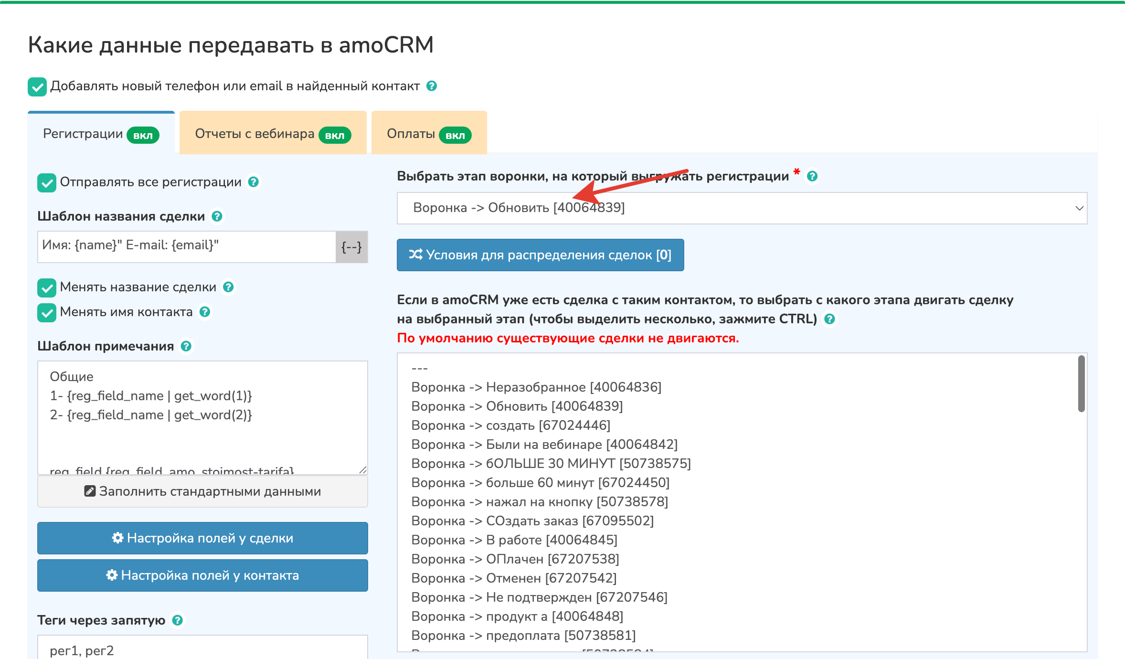The width and height of the screenshot is (1125, 659).
Task: Open the 'Оплаты' tab
Action: click(x=428, y=134)
